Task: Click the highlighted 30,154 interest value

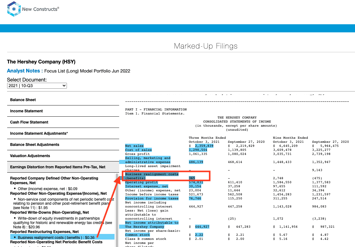Action: (x=195, y=186)
